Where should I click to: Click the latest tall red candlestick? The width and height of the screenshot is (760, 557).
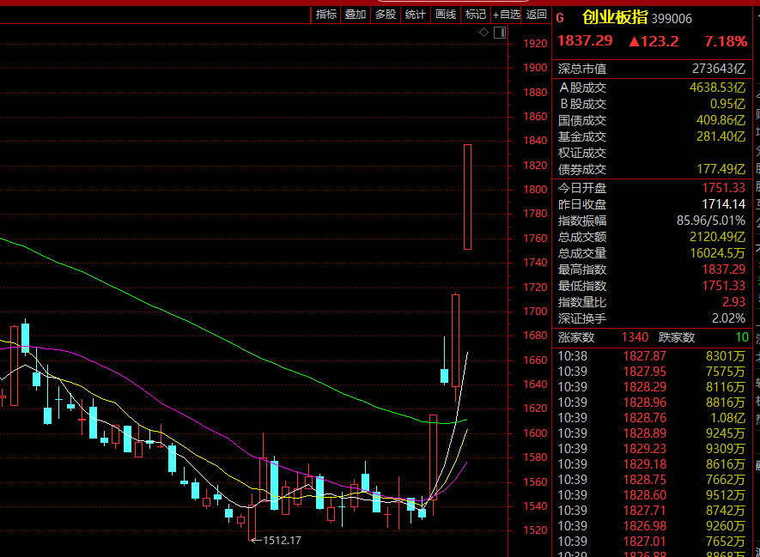pos(467,197)
